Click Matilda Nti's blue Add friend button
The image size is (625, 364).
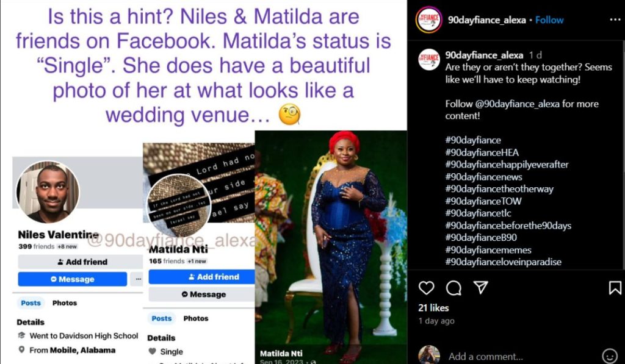point(201,277)
